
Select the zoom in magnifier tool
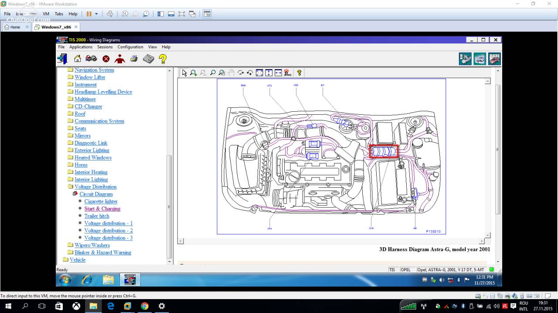point(194,73)
